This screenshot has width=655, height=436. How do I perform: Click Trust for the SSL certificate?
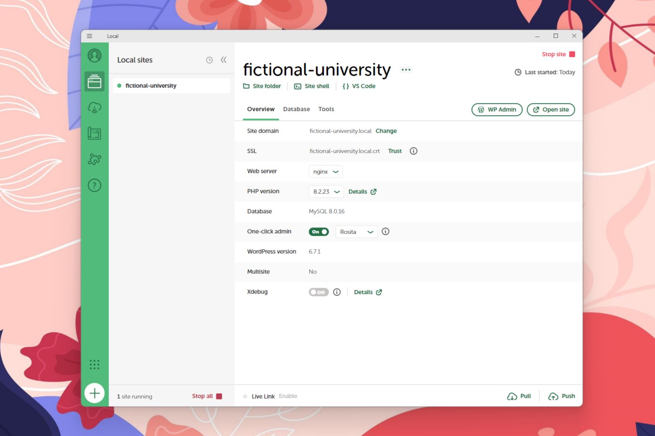(x=395, y=151)
